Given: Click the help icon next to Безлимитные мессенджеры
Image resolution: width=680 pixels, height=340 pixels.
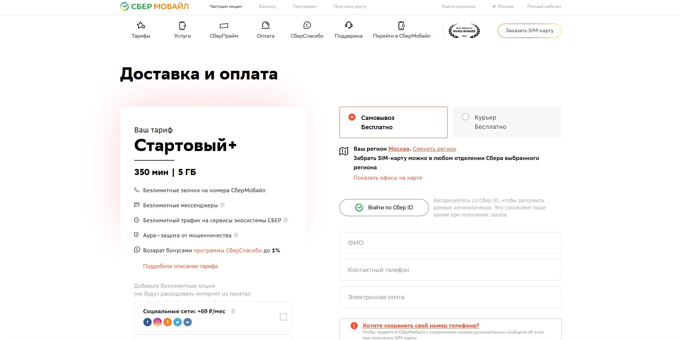Looking at the screenshot, I should coord(222,205).
